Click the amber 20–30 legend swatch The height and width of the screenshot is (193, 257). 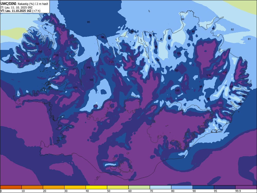tap(54, 187)
